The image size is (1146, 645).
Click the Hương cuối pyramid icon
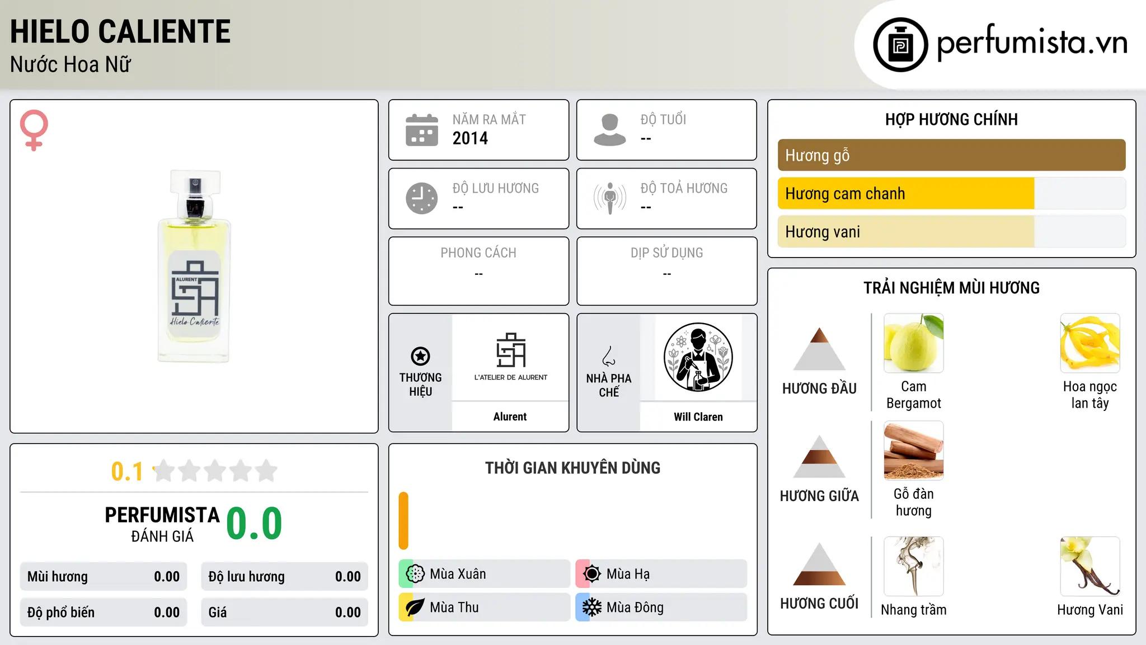(819, 564)
